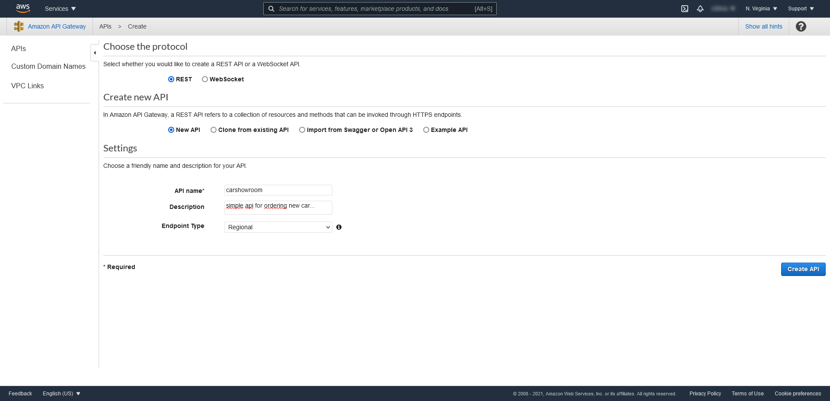Click the APIs breadcrumb link

105,26
